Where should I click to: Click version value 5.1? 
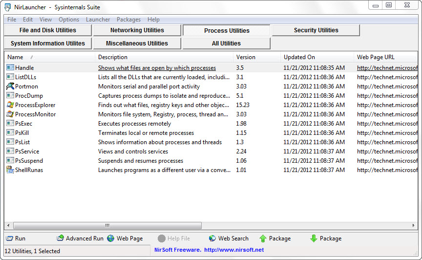[240, 96]
